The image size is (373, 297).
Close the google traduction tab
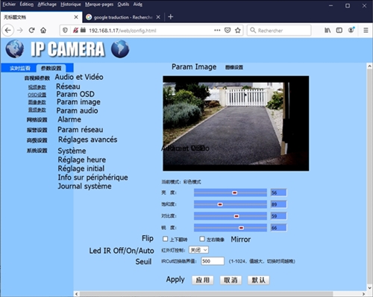[x=158, y=17]
